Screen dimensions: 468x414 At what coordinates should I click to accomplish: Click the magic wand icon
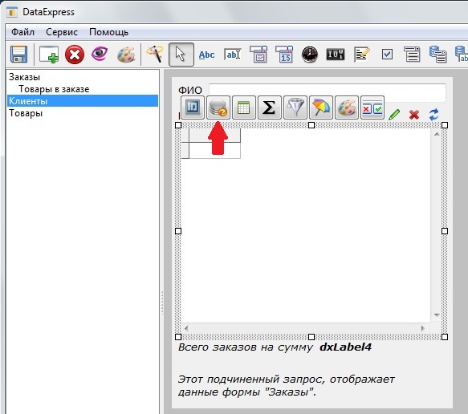pos(155,54)
